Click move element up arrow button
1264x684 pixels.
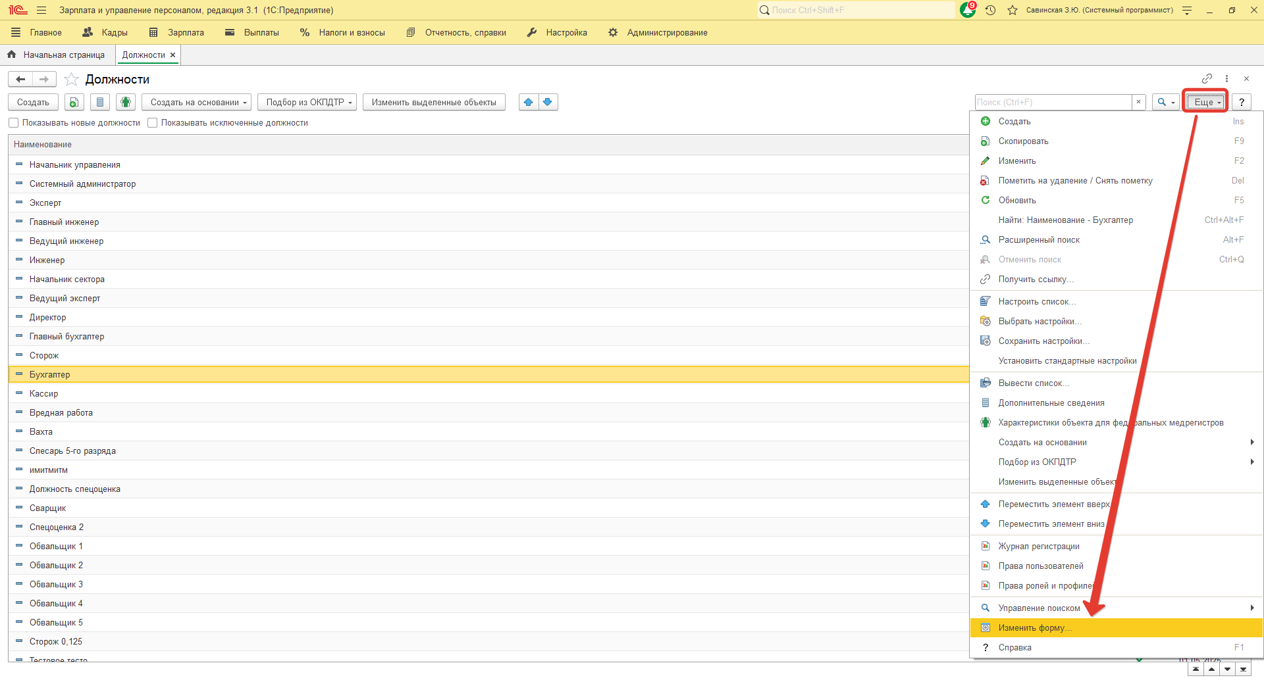coord(528,102)
